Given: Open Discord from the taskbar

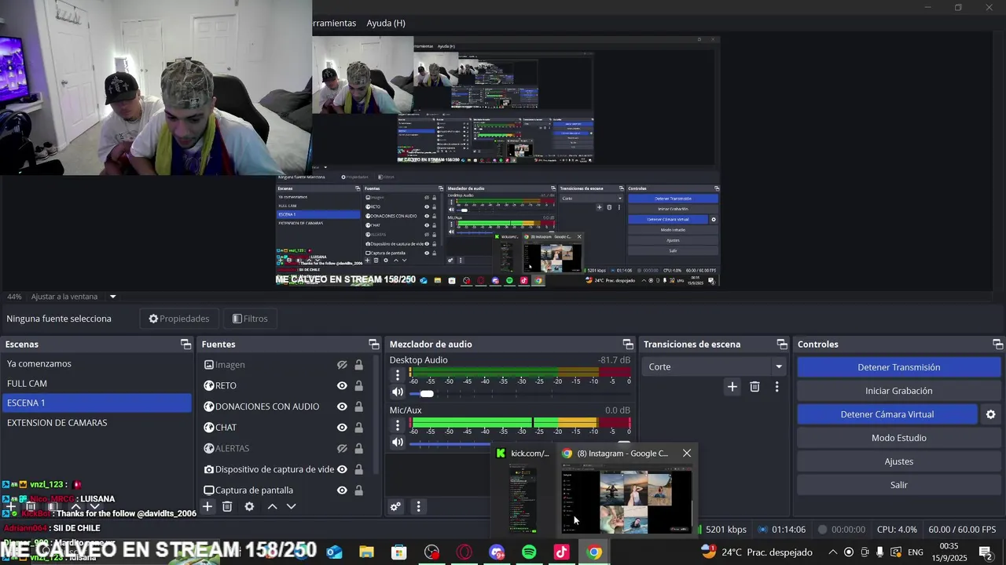Looking at the screenshot, I should 497,552.
